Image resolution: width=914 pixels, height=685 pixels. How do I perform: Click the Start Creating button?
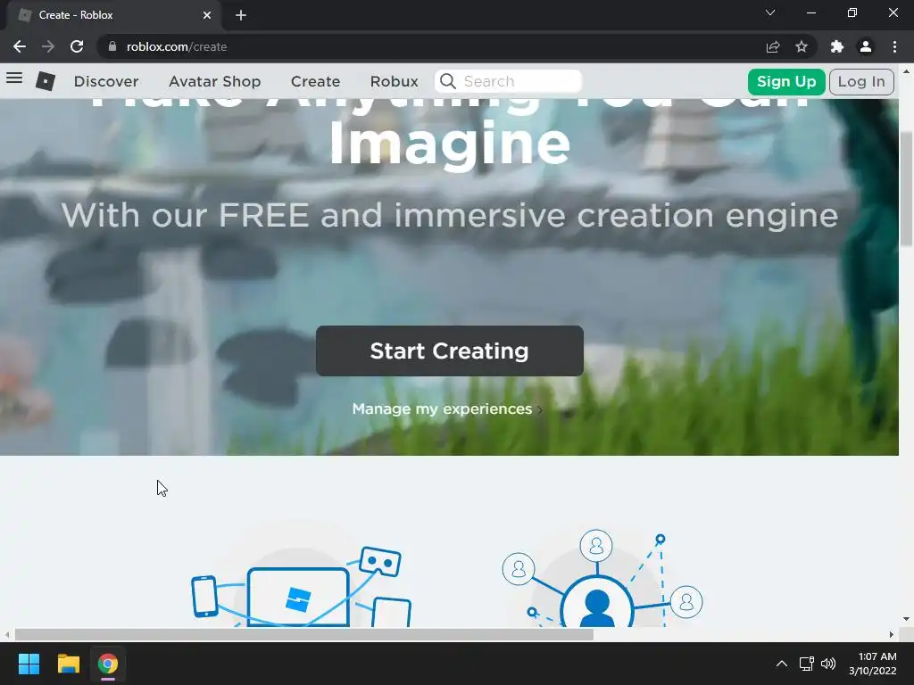(450, 351)
